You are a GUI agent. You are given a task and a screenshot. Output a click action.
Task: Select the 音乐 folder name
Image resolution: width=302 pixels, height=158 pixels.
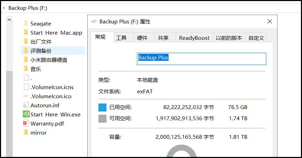pos(36,69)
